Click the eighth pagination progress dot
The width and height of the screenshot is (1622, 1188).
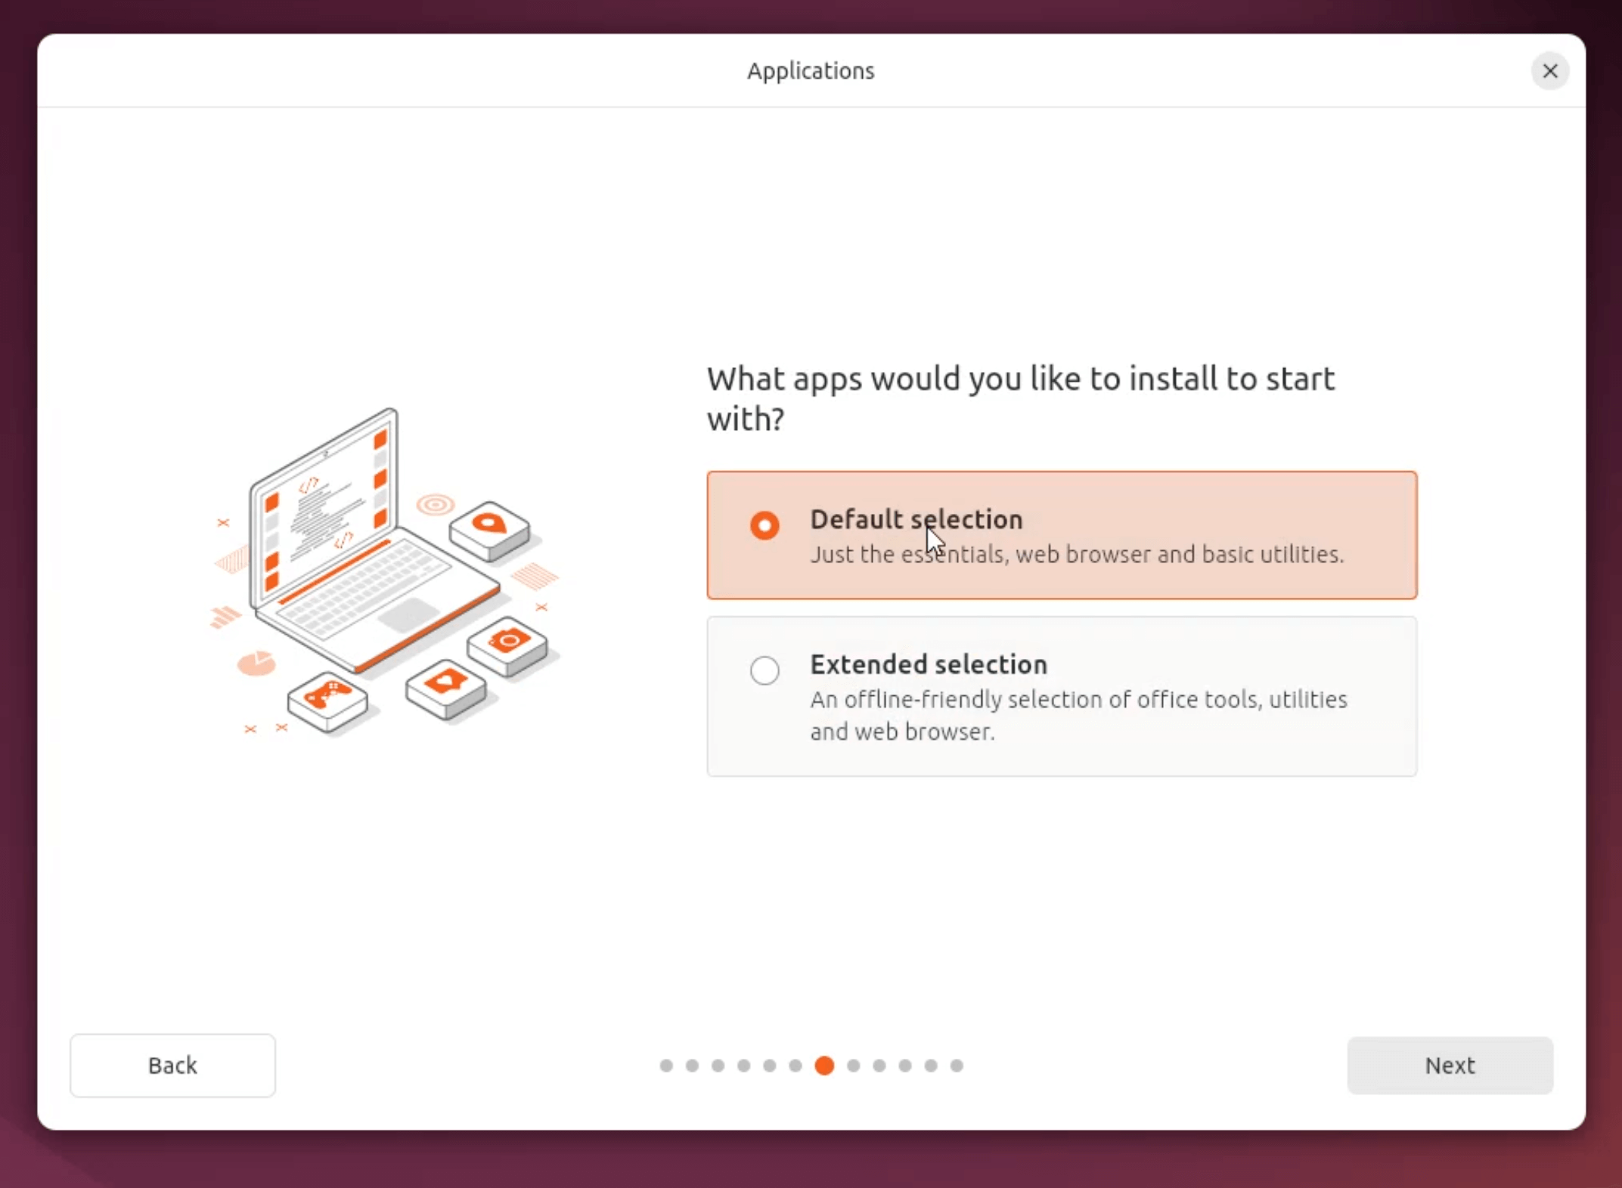[852, 1066]
